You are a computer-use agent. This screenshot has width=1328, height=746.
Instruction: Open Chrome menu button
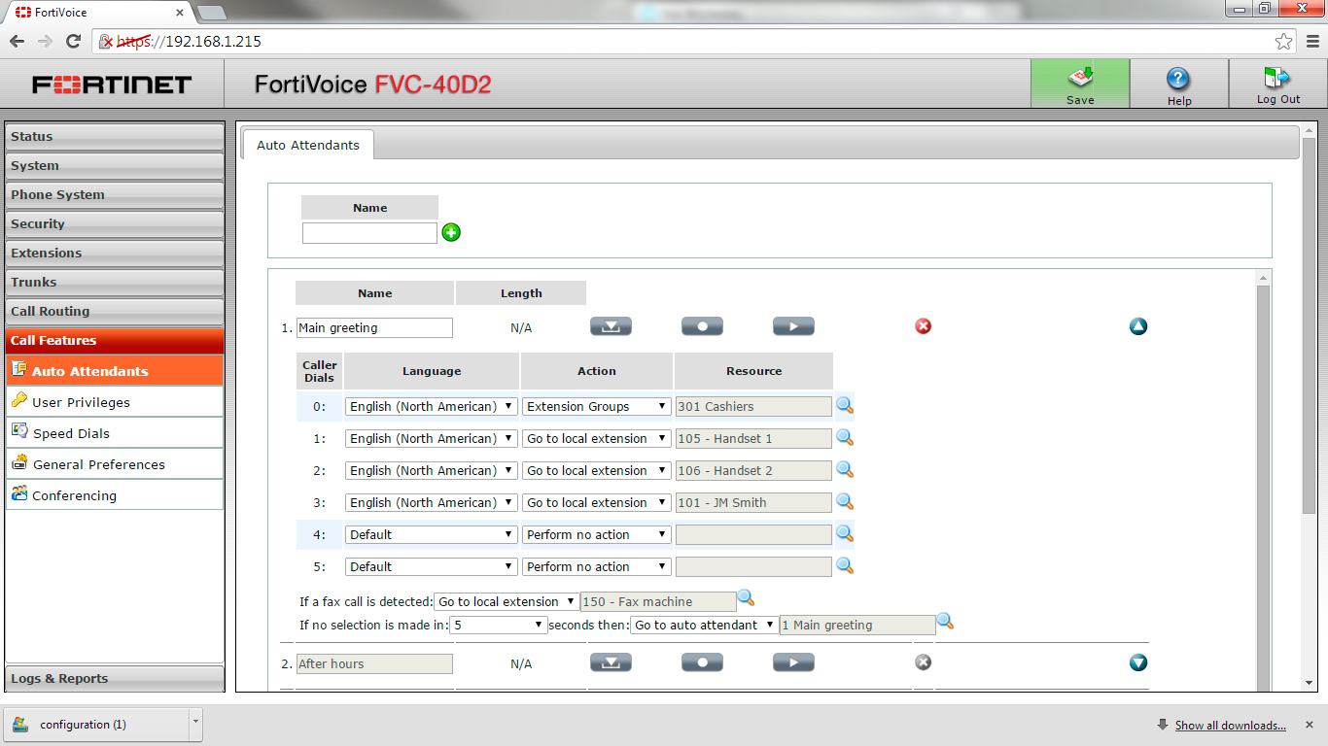pos(1313,41)
